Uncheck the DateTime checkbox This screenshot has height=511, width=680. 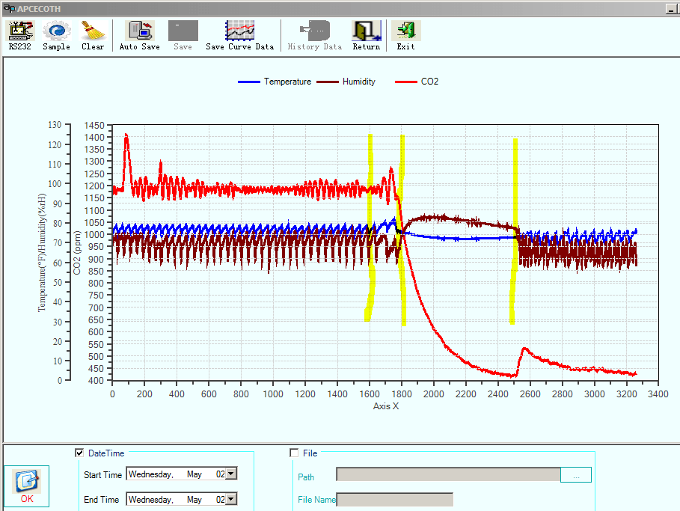[79, 453]
